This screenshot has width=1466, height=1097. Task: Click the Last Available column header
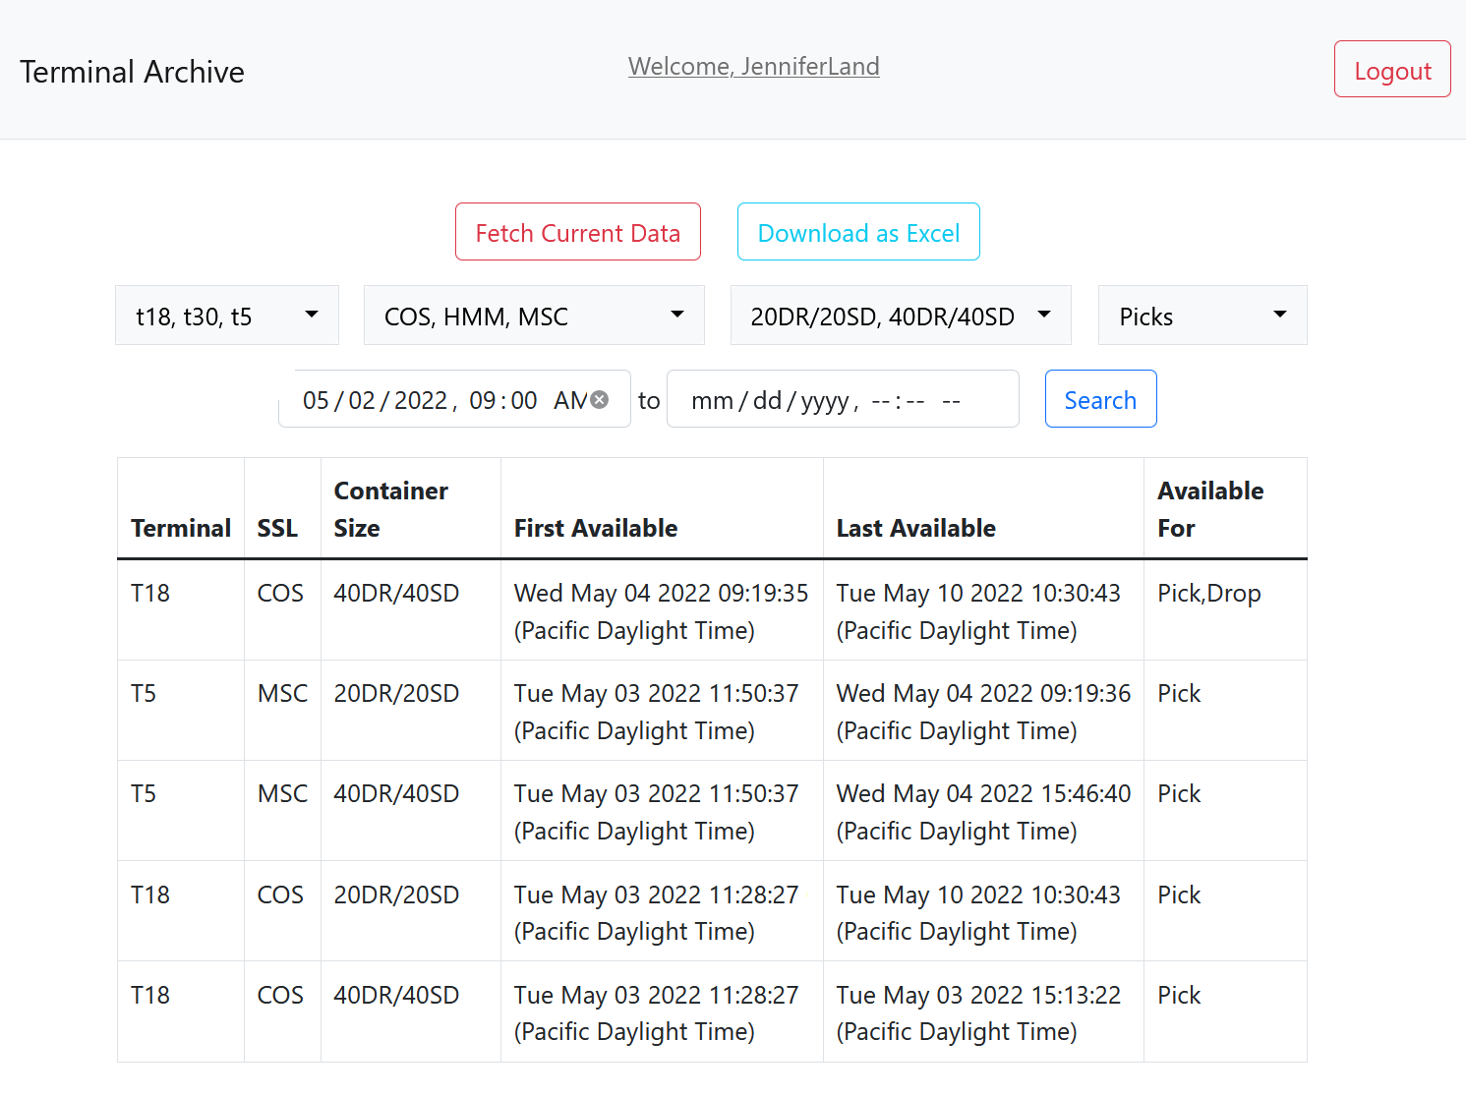tap(915, 528)
